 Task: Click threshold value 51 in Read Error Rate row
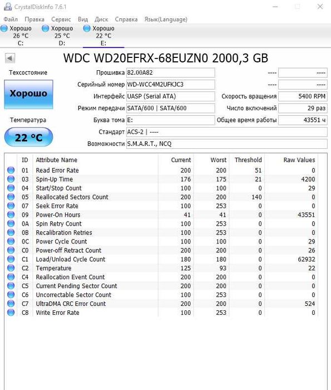click(x=258, y=170)
